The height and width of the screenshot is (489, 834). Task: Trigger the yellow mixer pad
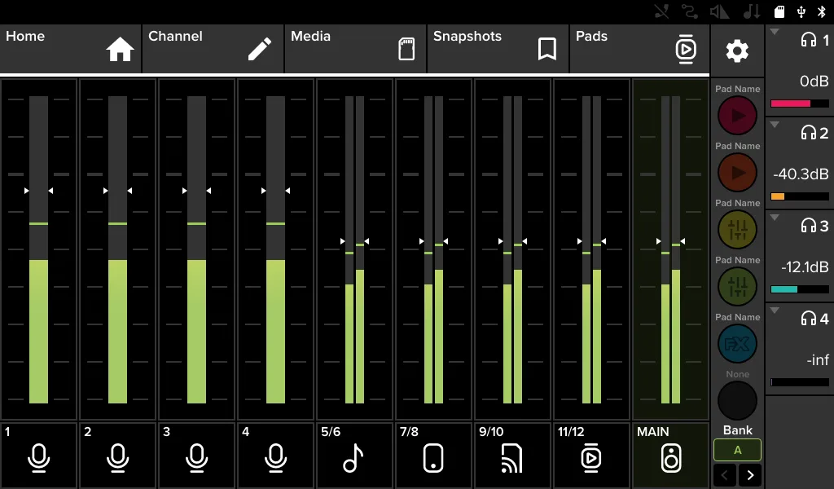click(737, 229)
